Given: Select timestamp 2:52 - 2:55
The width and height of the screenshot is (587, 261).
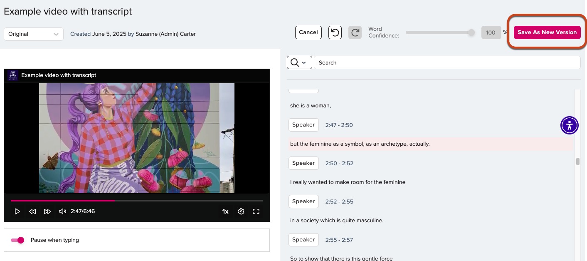Looking at the screenshot, I should [339, 201].
